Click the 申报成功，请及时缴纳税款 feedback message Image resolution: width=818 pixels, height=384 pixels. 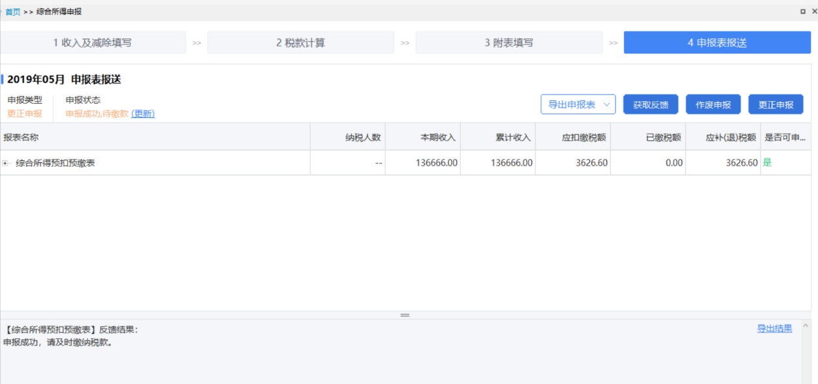(x=57, y=342)
